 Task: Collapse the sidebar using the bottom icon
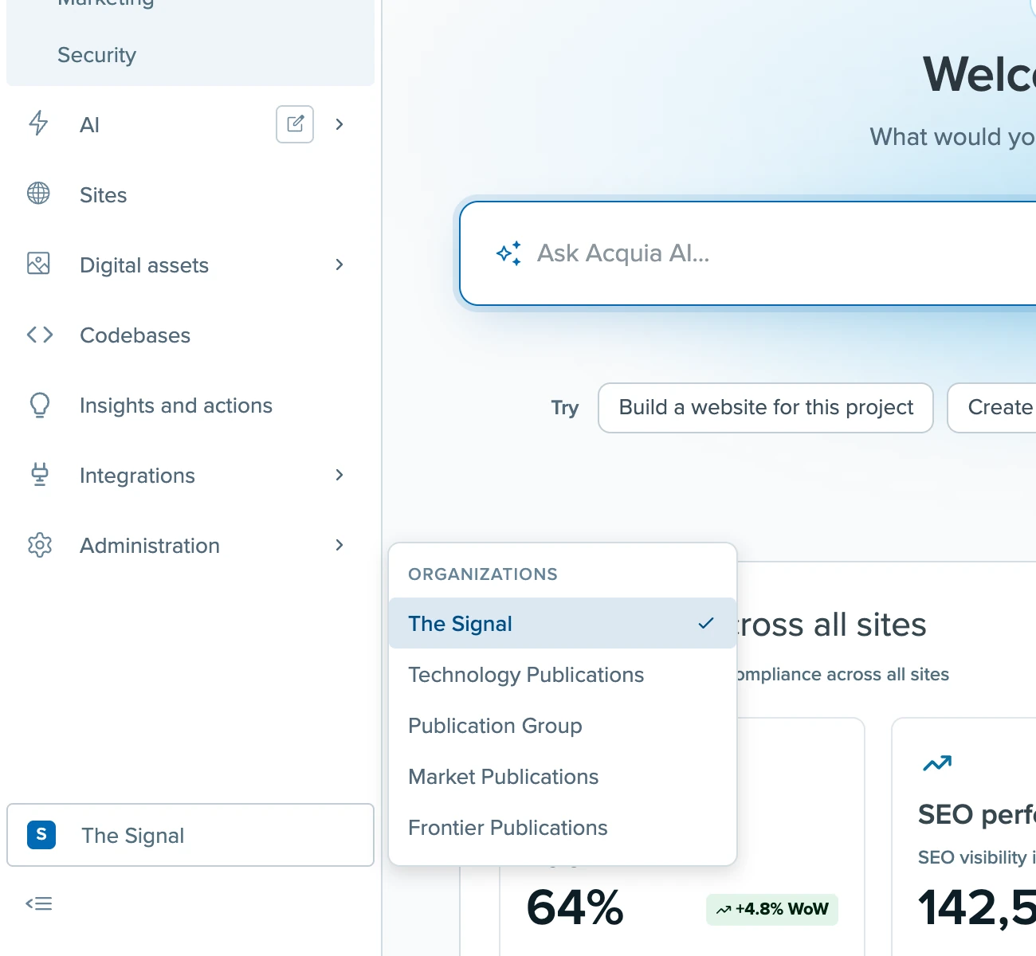click(39, 903)
